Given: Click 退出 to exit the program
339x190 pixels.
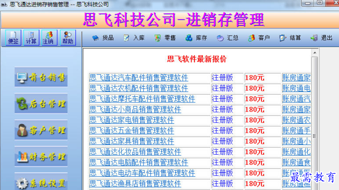Looking at the screenshot, I should [321, 38].
